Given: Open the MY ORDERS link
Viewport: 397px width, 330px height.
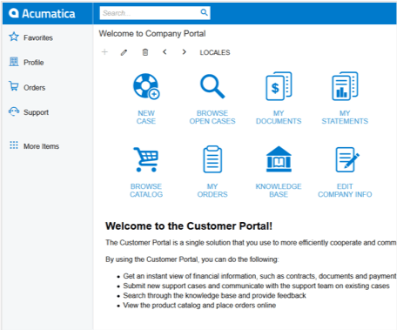Looking at the screenshot, I should pyautogui.click(x=212, y=191).
